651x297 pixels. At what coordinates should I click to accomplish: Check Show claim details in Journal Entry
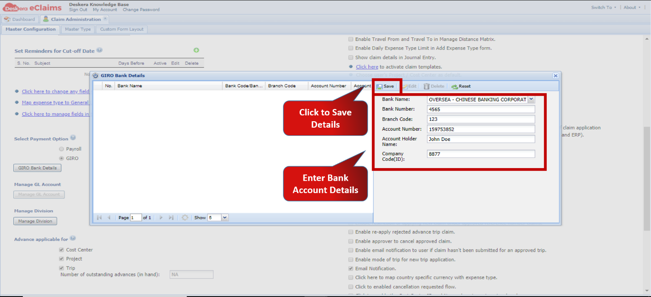tap(351, 58)
